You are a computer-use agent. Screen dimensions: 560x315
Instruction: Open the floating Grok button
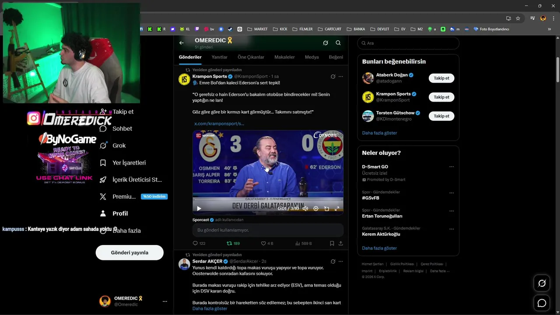click(x=542, y=283)
